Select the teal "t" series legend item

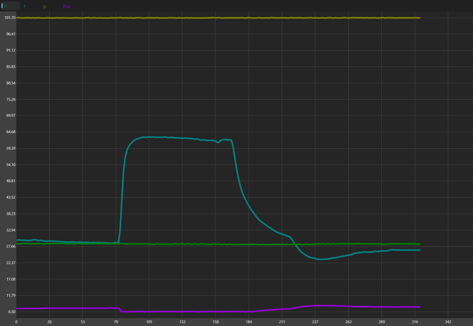pos(25,6)
